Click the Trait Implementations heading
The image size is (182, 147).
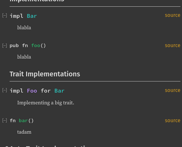click(45, 74)
